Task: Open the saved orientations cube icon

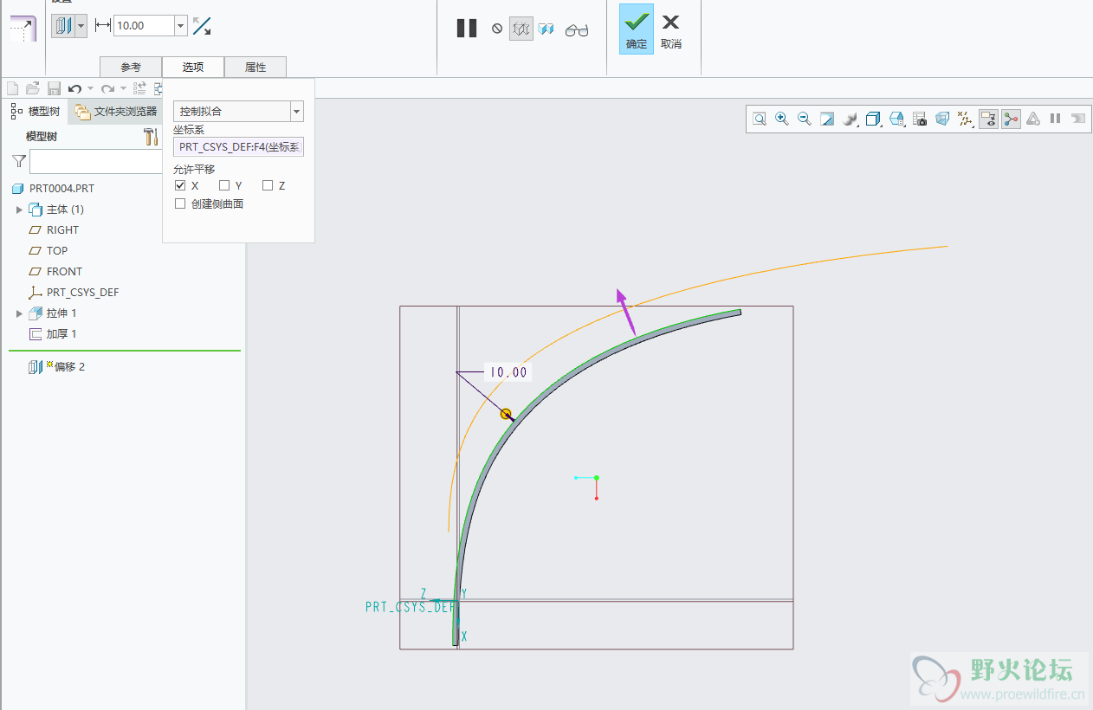Action: [x=873, y=119]
